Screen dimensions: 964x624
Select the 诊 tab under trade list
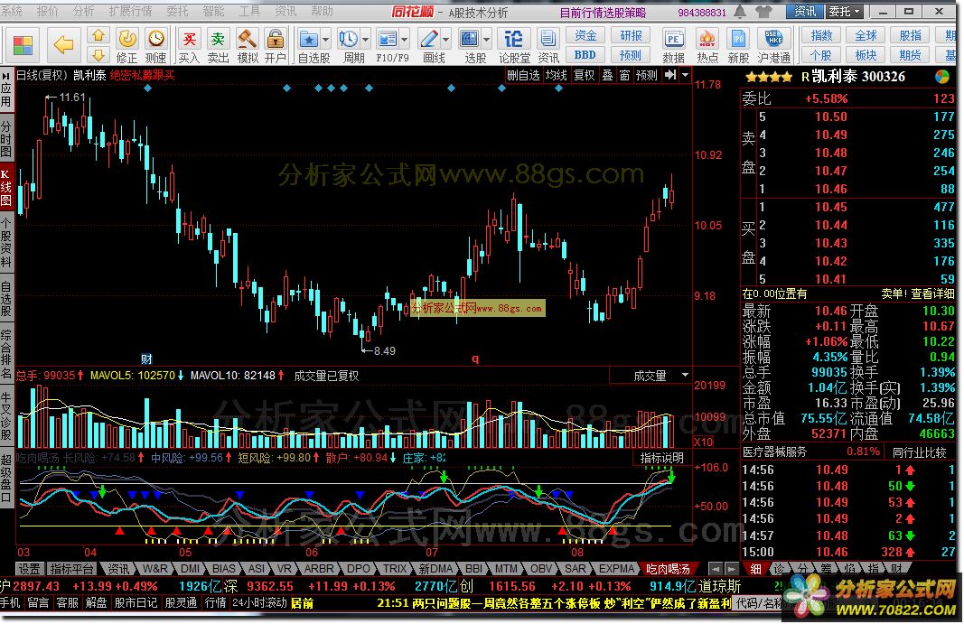point(779,569)
